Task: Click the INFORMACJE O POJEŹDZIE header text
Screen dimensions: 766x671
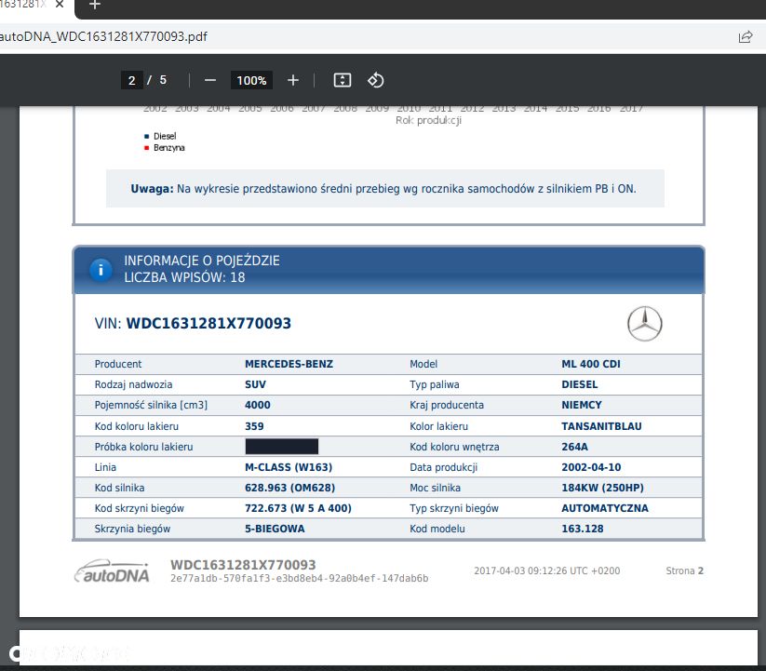Action: (x=202, y=261)
